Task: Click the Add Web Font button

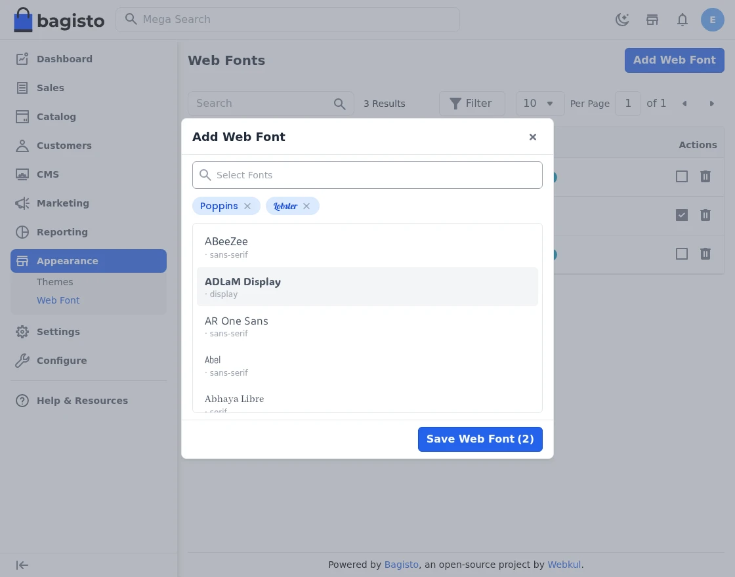Action: pos(674,60)
